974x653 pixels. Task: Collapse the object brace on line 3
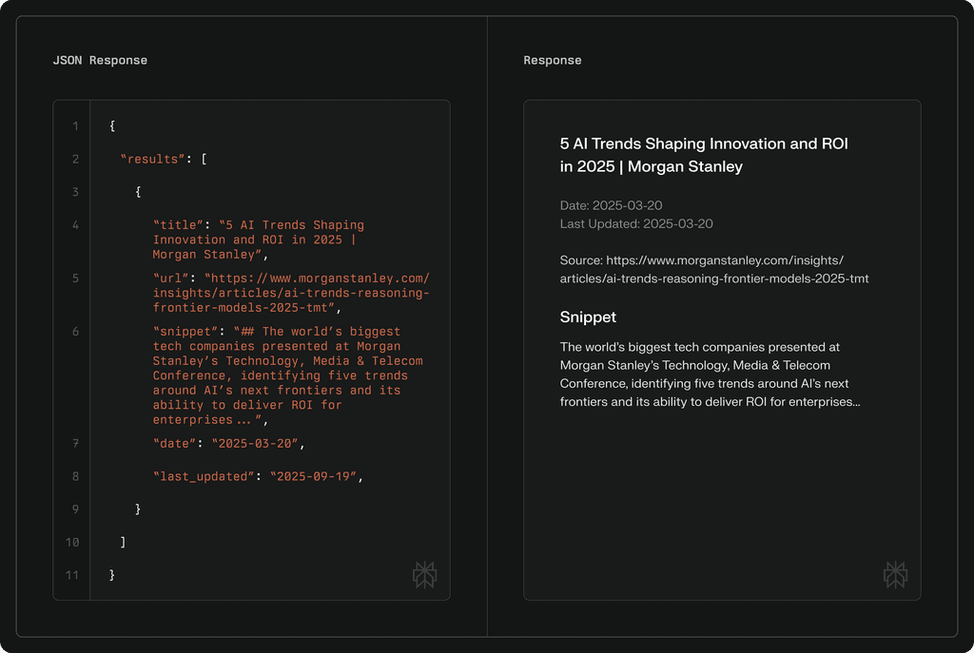138,191
